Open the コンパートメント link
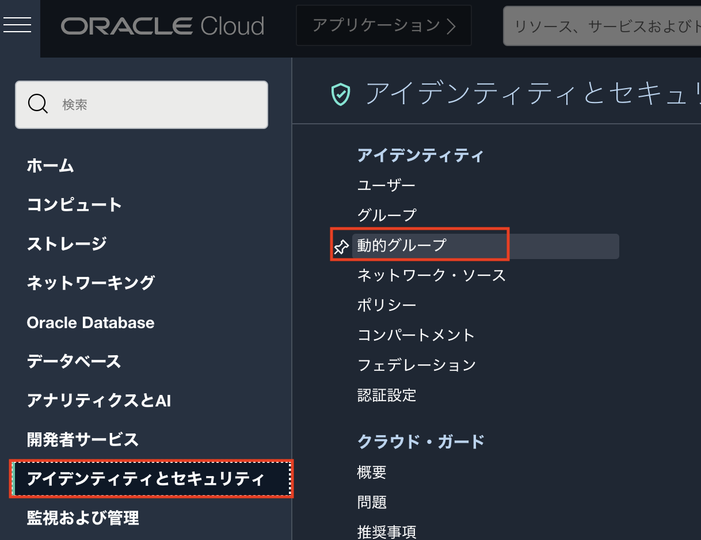 pyautogui.click(x=416, y=335)
